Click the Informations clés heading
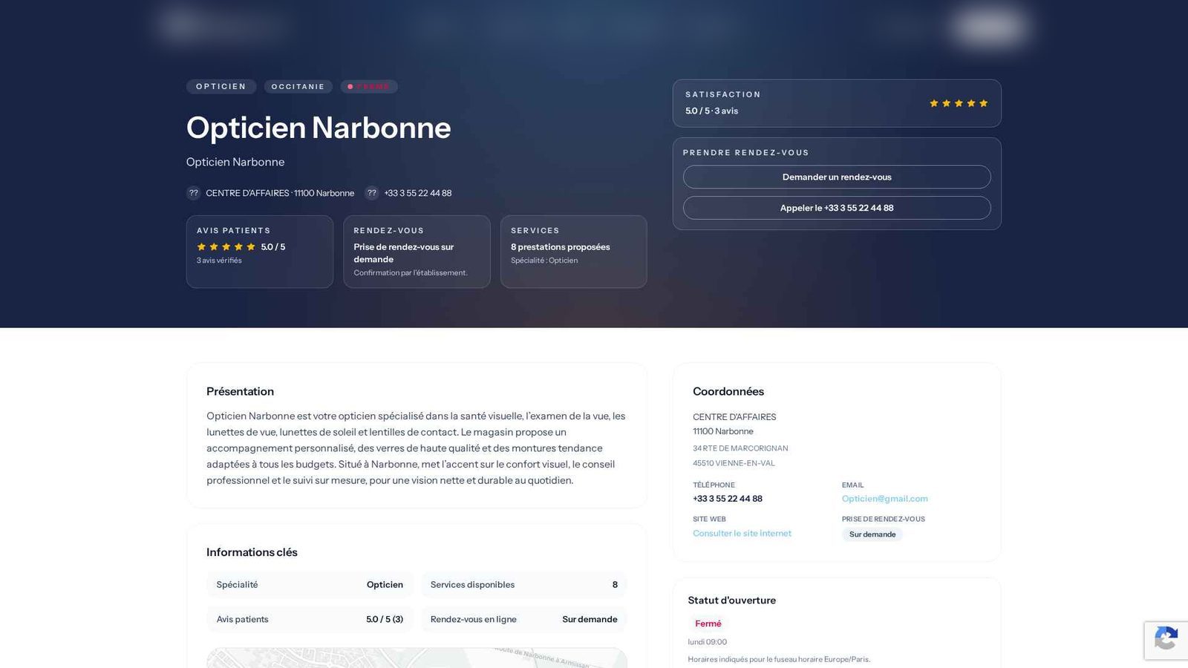1188x668 pixels. click(x=252, y=552)
